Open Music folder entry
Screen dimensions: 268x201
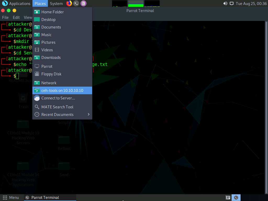pyautogui.click(x=62, y=35)
